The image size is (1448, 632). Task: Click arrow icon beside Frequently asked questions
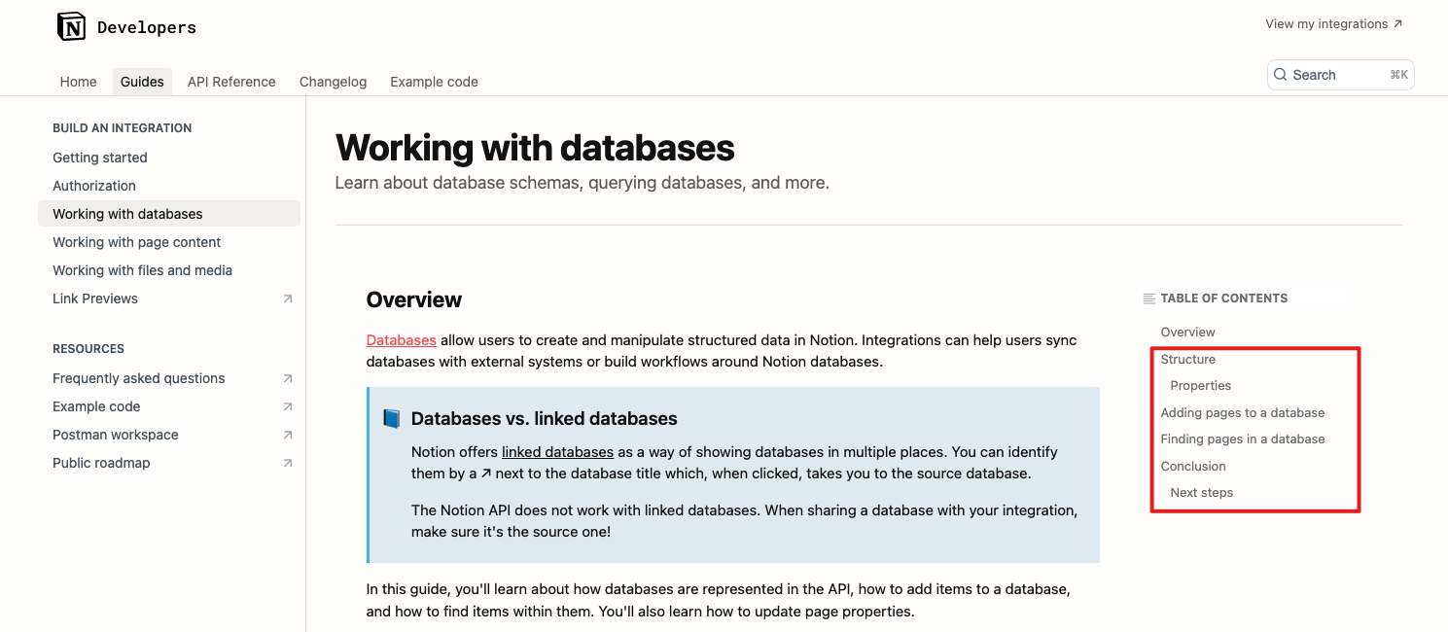click(288, 379)
